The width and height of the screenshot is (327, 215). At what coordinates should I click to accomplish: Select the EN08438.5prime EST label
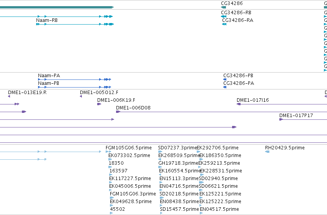click(x=179, y=202)
